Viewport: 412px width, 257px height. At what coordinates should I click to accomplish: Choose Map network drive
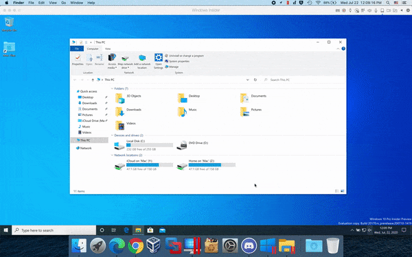tap(126, 62)
